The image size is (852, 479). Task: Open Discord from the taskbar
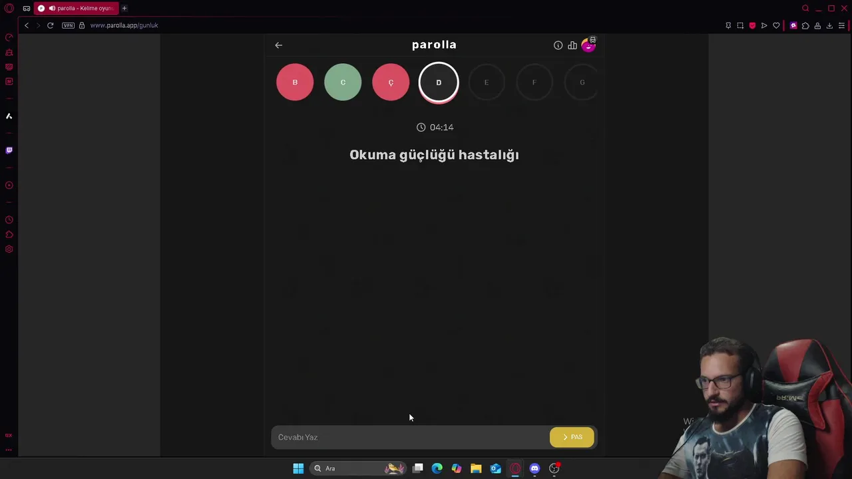click(x=534, y=468)
